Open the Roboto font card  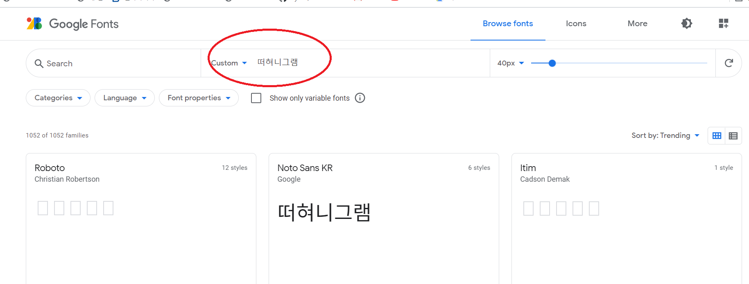pyautogui.click(x=141, y=219)
